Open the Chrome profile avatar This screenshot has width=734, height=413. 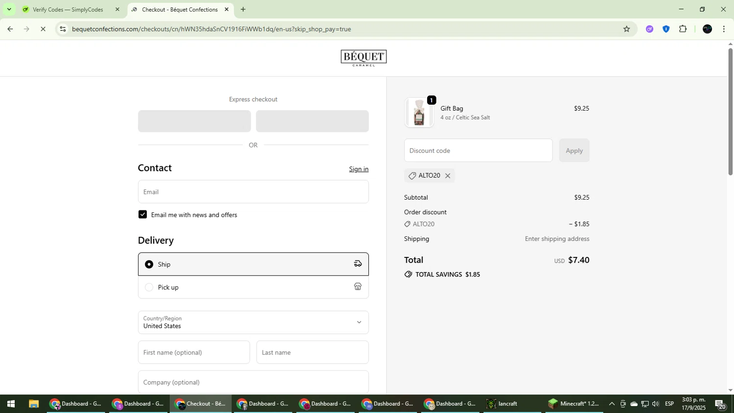point(707,29)
